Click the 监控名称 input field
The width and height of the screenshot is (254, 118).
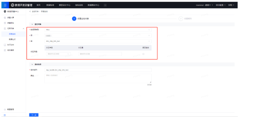tap(98, 70)
